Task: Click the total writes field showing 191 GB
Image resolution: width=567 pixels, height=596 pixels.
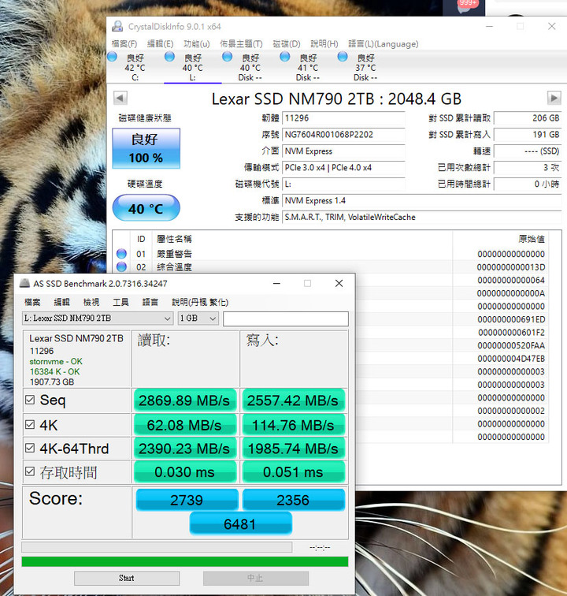Action: [528, 135]
